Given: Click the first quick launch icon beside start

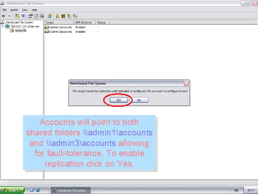Looking at the screenshot, I should (32, 190).
